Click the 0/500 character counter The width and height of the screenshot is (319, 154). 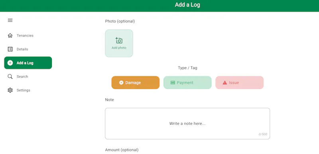click(263, 135)
